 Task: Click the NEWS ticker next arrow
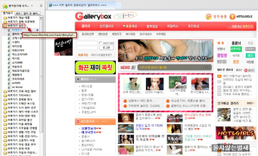[x=208, y=67]
